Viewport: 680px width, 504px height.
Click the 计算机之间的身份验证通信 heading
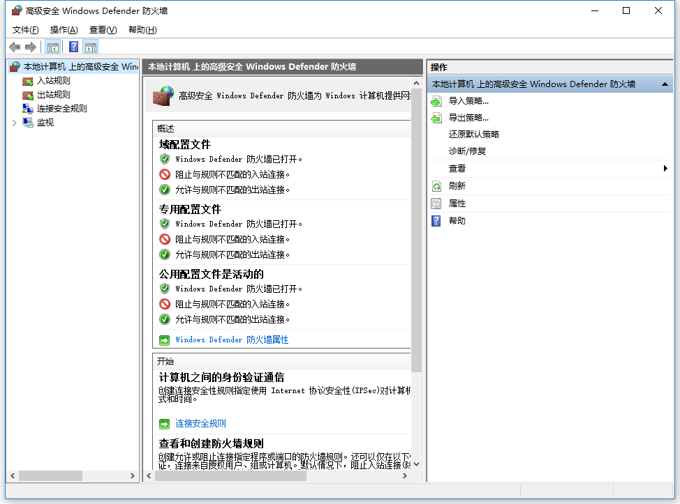point(221,377)
